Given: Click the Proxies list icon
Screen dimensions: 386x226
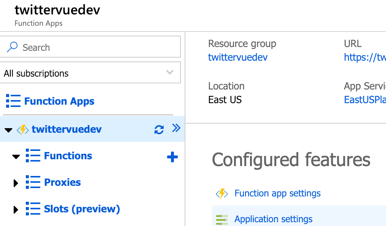Looking at the screenshot, I should tap(33, 182).
